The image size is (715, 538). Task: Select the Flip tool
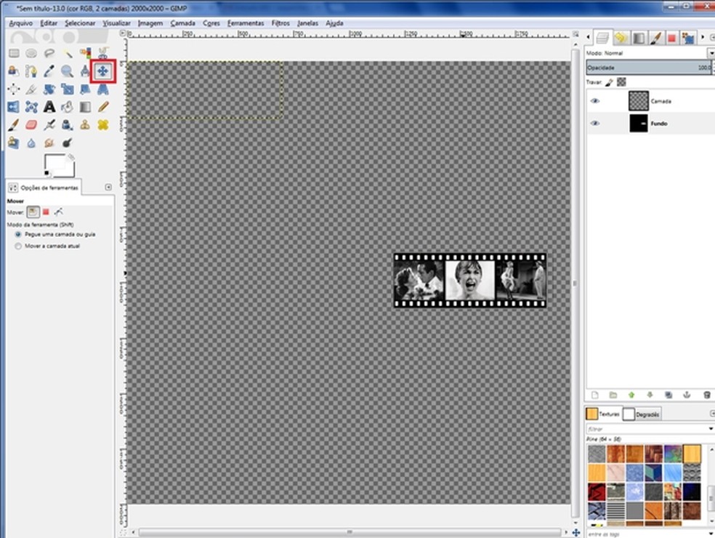(14, 107)
